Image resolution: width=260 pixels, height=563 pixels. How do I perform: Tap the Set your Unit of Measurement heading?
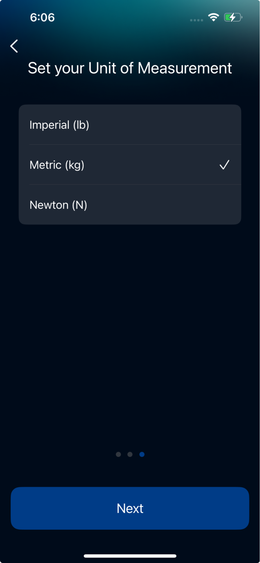tap(130, 68)
